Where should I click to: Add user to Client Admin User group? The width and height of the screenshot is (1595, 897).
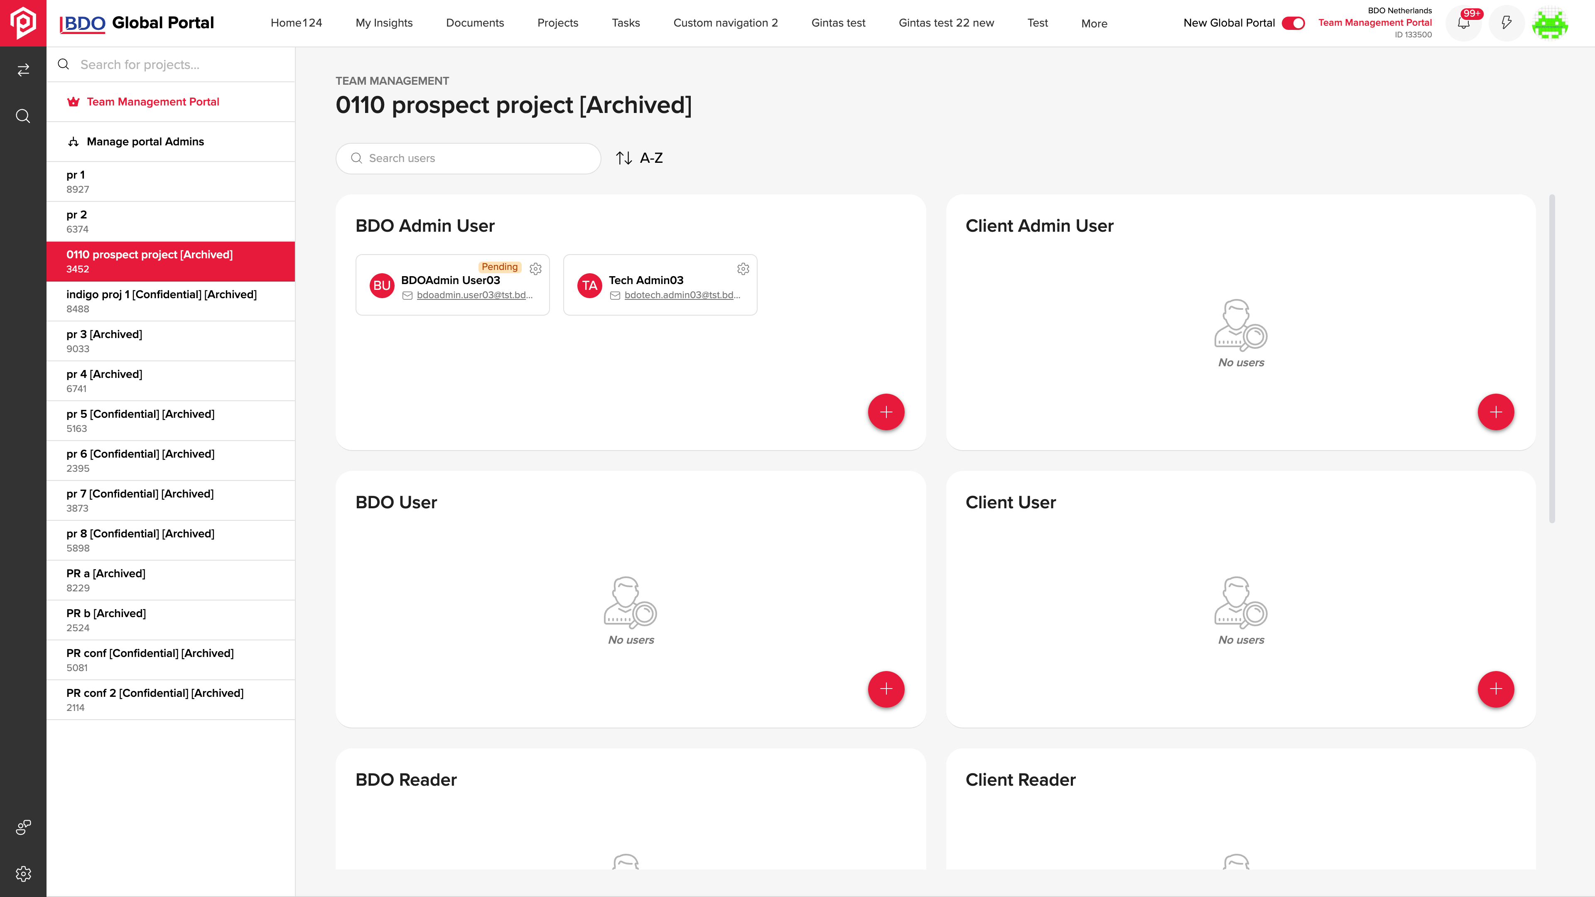pyautogui.click(x=1496, y=412)
